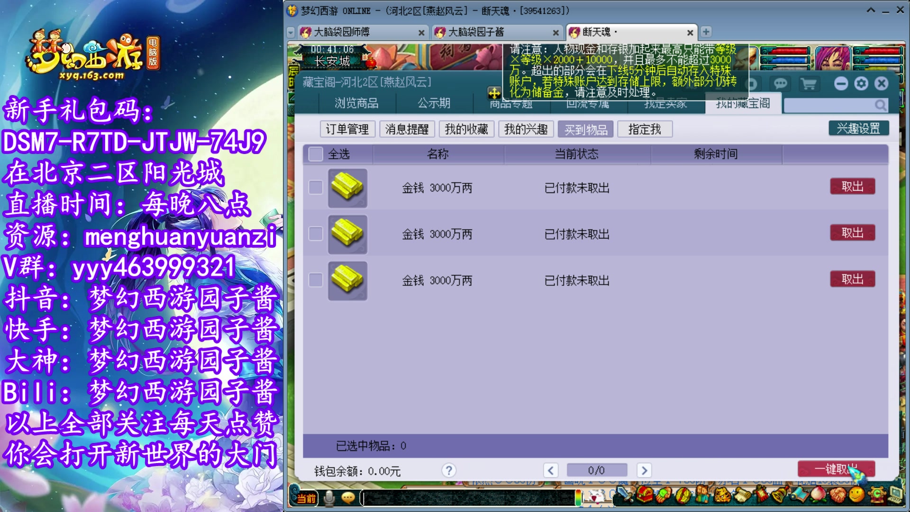The height and width of the screenshot is (512, 910).
Task: Open the 消息提醒 sub-tab
Action: coord(407,129)
